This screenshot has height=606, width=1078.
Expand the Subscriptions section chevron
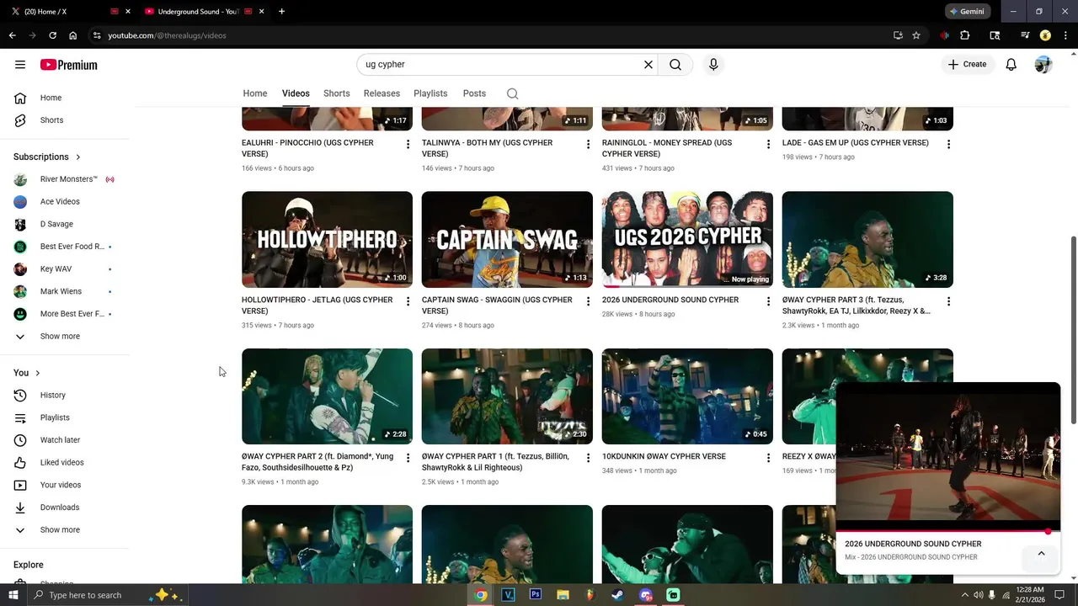click(78, 157)
